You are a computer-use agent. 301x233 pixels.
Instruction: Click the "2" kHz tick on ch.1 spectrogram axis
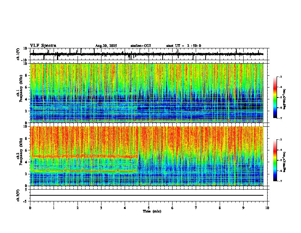(27, 111)
